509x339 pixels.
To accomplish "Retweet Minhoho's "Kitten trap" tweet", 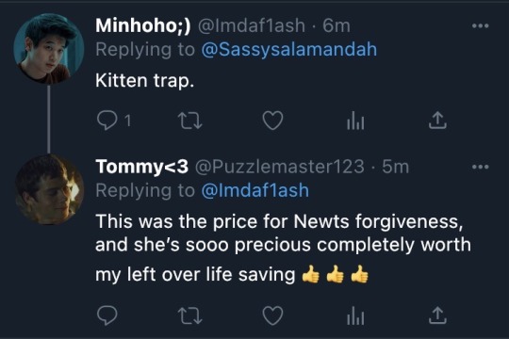I will 190,121.
